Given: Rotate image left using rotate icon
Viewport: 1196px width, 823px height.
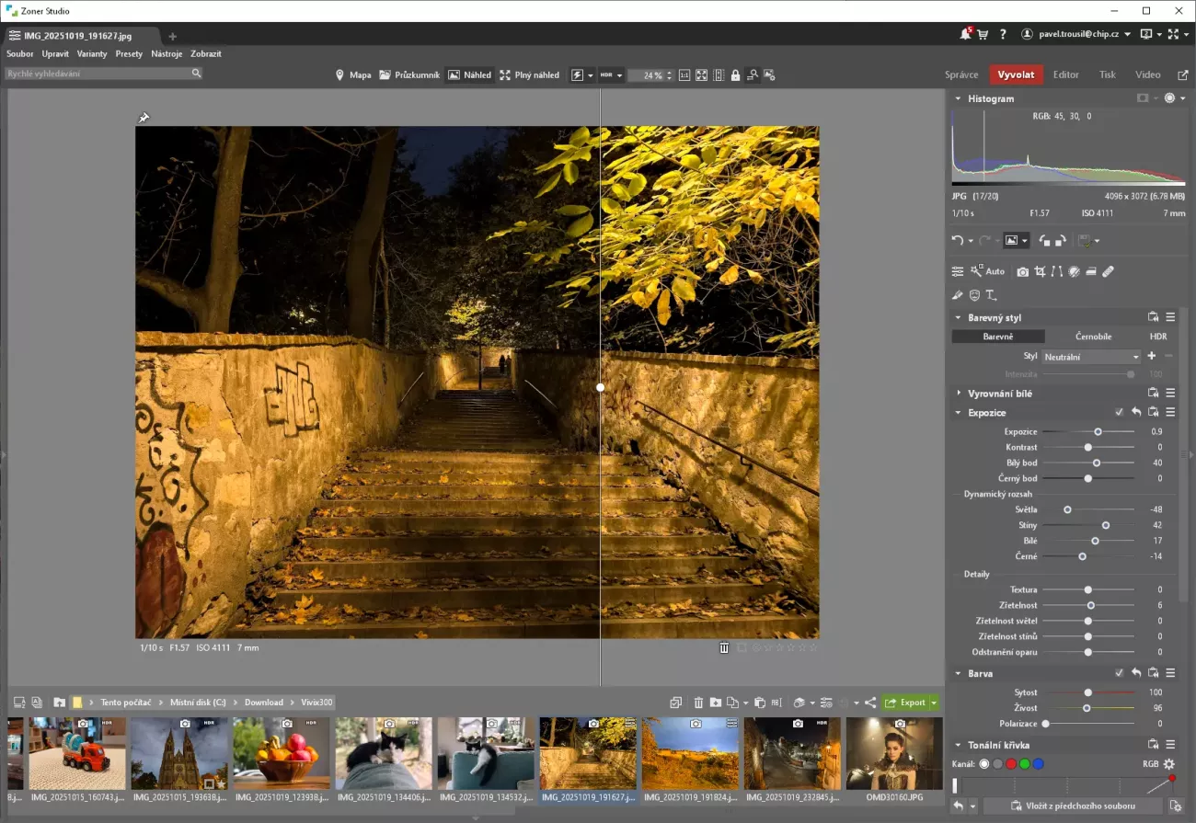Looking at the screenshot, I should (1044, 241).
